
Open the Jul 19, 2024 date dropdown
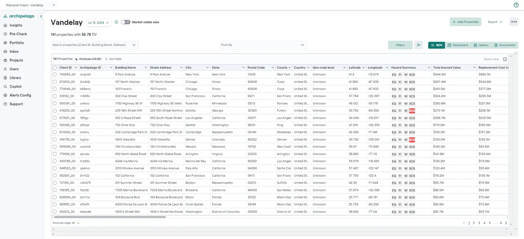[x=98, y=23]
